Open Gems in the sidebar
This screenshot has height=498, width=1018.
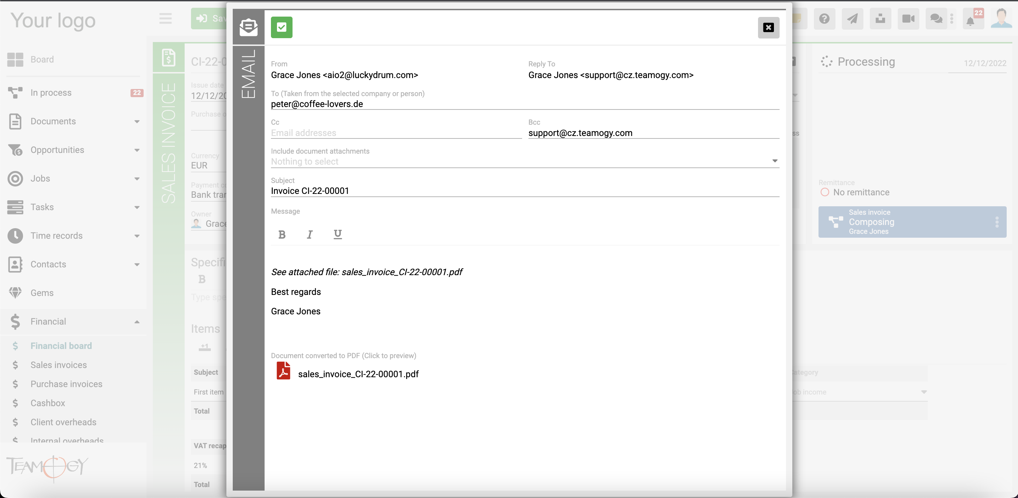[x=42, y=293]
